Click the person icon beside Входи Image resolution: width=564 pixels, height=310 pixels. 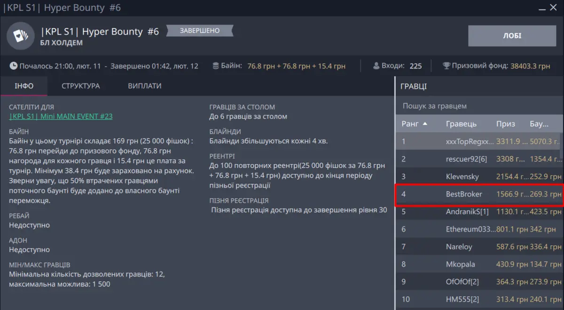[x=376, y=66]
